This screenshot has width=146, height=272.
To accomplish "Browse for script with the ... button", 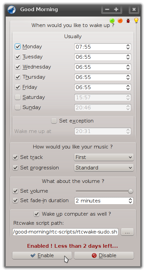I will [127, 232].
